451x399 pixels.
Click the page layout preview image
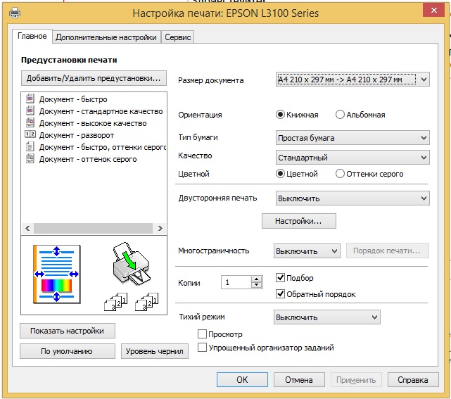pos(57,274)
